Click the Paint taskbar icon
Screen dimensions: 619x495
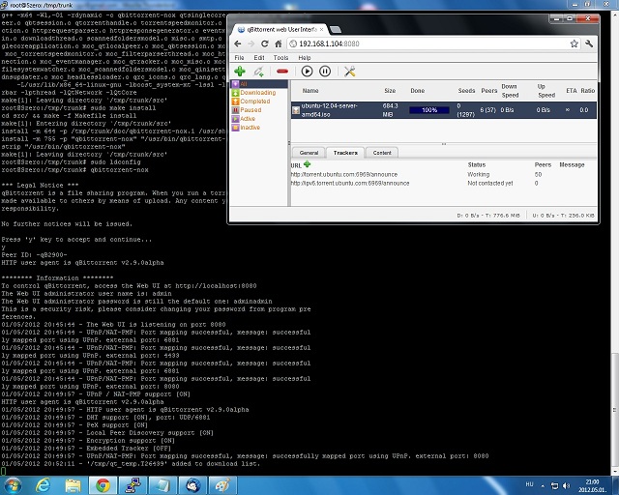(x=222, y=485)
